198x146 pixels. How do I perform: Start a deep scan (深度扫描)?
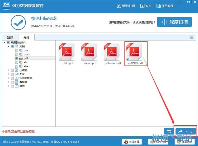click(175, 22)
